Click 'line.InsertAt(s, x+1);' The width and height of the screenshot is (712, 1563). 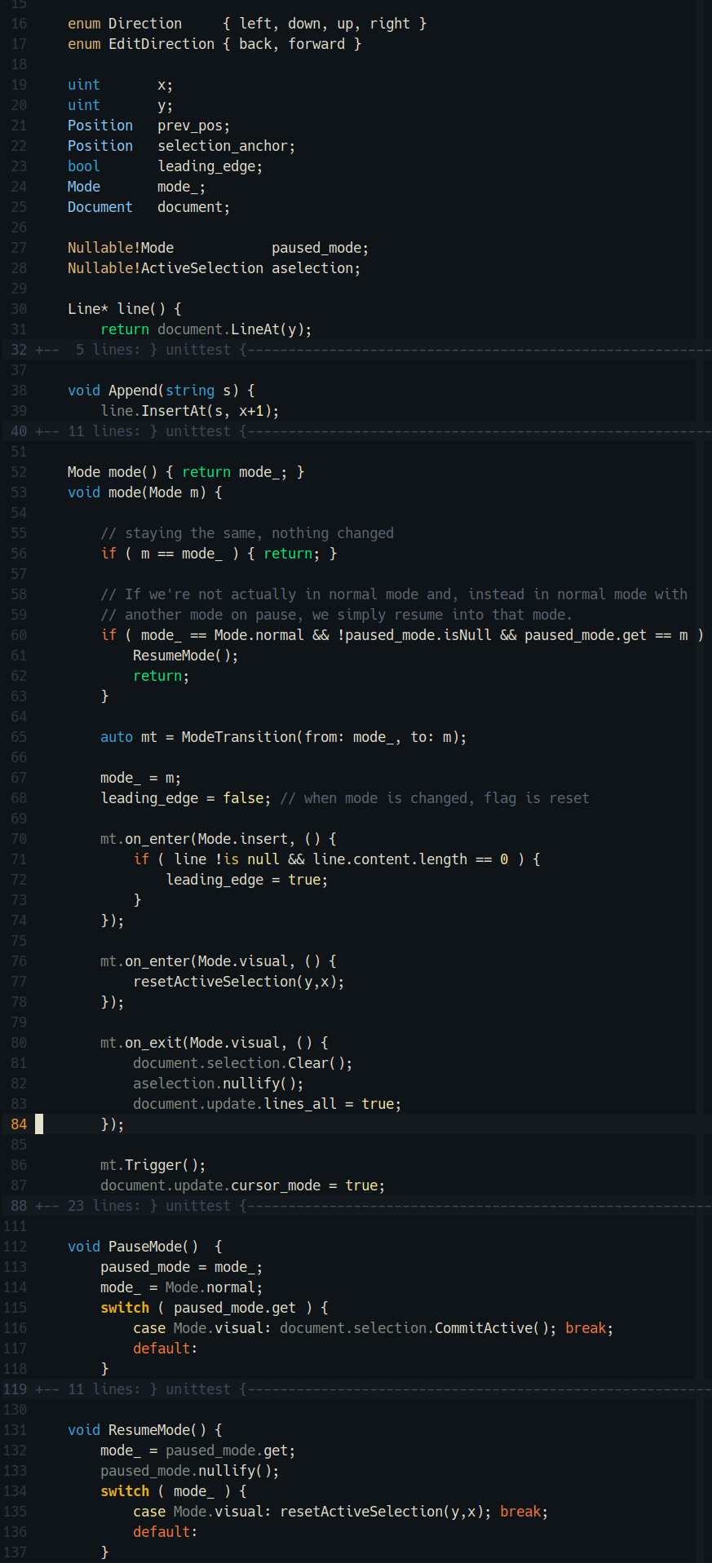pyautogui.click(x=190, y=411)
